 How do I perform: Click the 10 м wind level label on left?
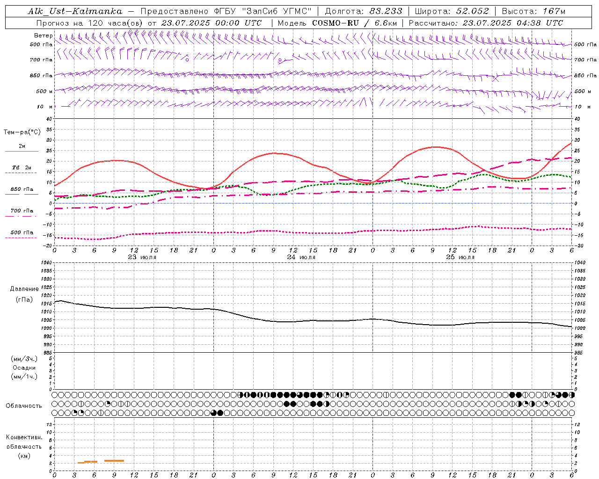click(x=45, y=107)
